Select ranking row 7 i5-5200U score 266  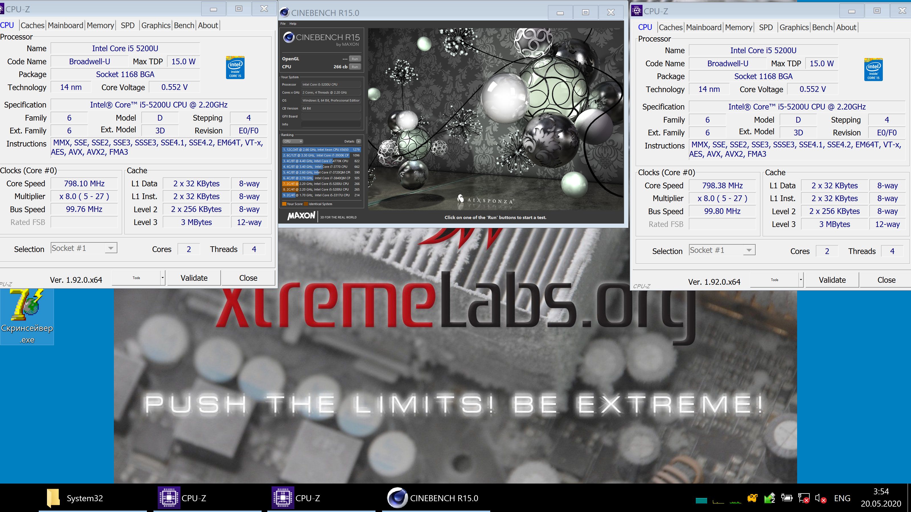coord(321,184)
